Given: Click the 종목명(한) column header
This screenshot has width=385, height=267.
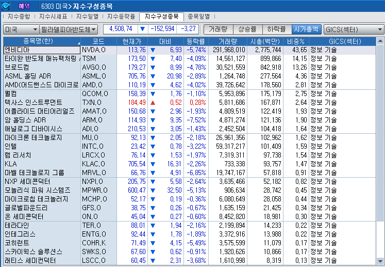Looking at the screenshot, I should pyautogui.click(x=42, y=41).
